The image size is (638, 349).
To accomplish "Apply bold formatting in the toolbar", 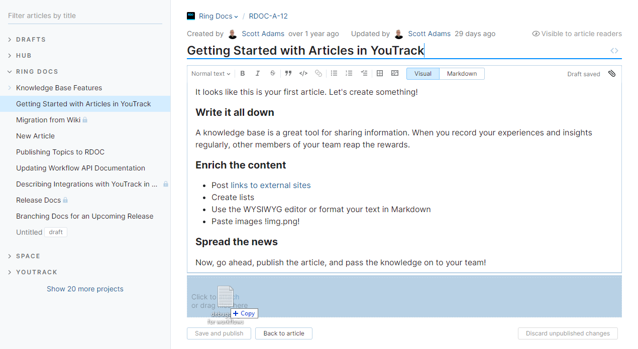I will pyautogui.click(x=243, y=74).
